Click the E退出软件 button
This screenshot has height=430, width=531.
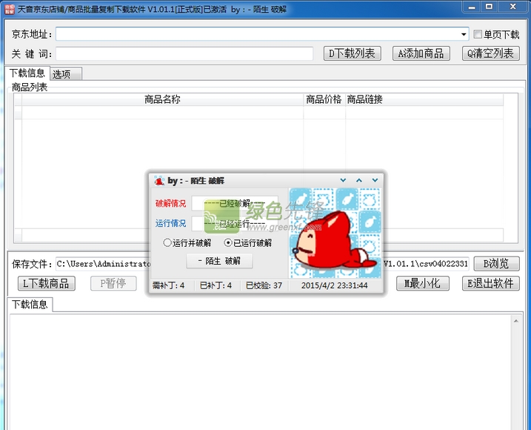pos(491,283)
